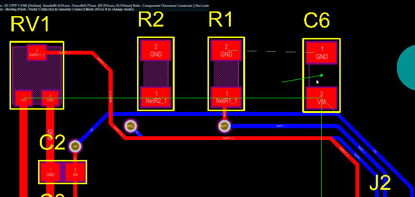
Task: Select pad 1 NetR1_1 of R1
Action: [226, 97]
